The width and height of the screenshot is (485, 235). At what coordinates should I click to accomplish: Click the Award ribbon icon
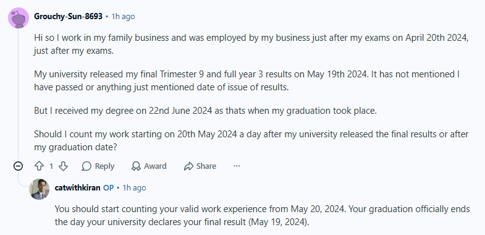click(x=136, y=166)
